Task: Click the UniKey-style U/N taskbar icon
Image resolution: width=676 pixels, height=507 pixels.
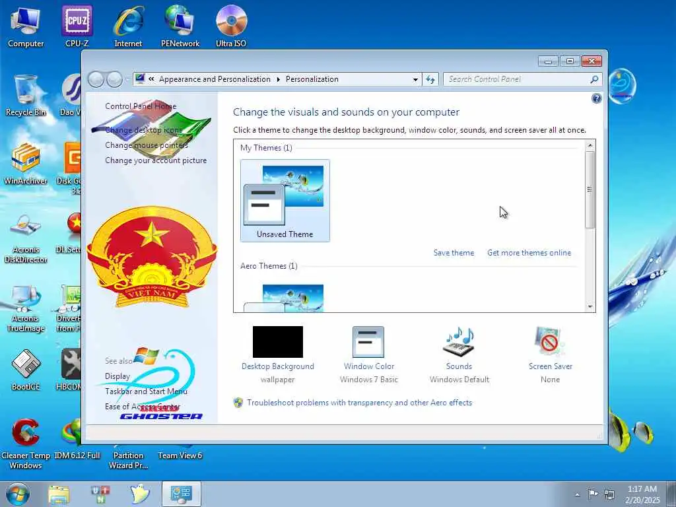Action: (x=100, y=494)
